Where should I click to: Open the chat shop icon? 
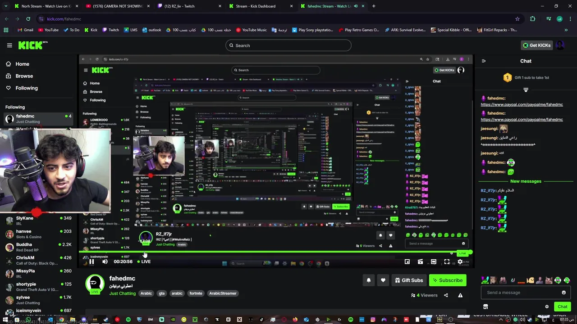tap(485, 307)
